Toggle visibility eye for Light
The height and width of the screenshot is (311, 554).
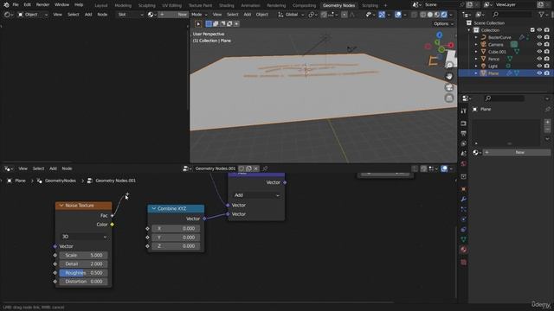click(x=539, y=66)
